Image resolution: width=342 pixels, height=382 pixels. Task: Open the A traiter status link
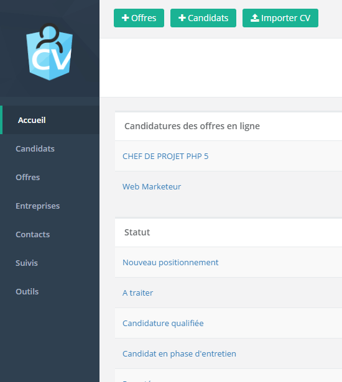[137, 293]
